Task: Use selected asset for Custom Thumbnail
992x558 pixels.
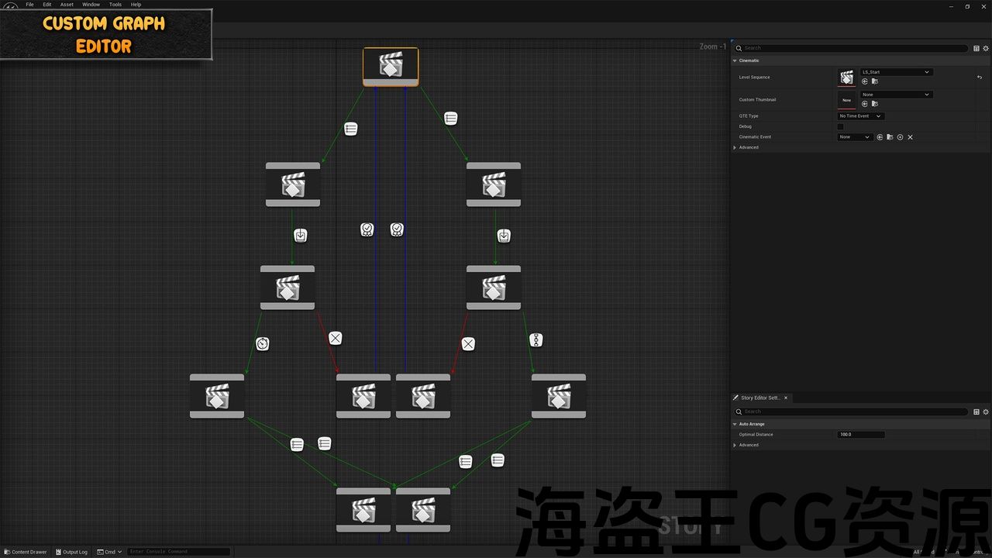Action: click(865, 104)
